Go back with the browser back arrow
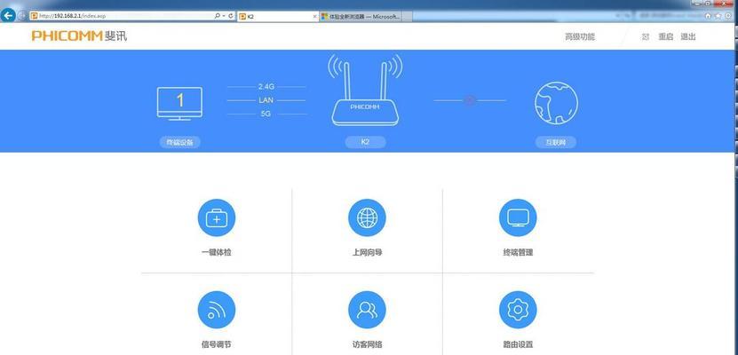 8,15
